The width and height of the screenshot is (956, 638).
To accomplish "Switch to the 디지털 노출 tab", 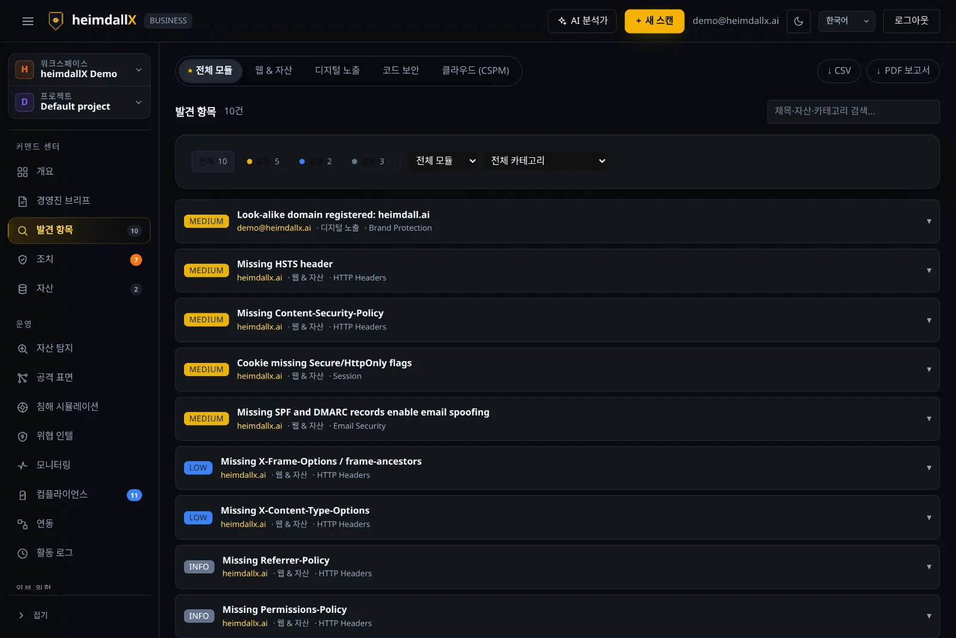I will click(x=338, y=71).
